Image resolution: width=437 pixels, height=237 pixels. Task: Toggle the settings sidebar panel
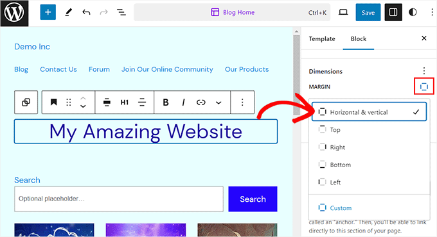[x=393, y=12]
